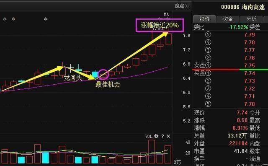Click the 委差 label
The width and height of the screenshot is (268, 166).
[255, 27]
